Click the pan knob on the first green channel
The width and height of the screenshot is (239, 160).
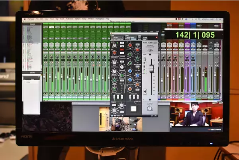[45, 57]
